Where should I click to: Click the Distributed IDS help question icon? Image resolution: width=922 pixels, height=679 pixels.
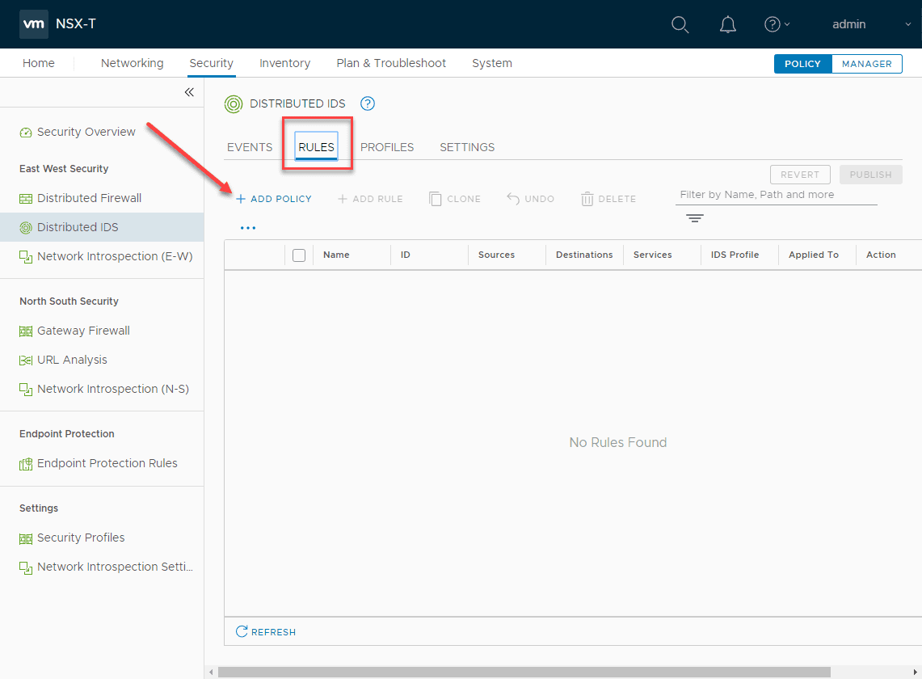click(x=368, y=103)
